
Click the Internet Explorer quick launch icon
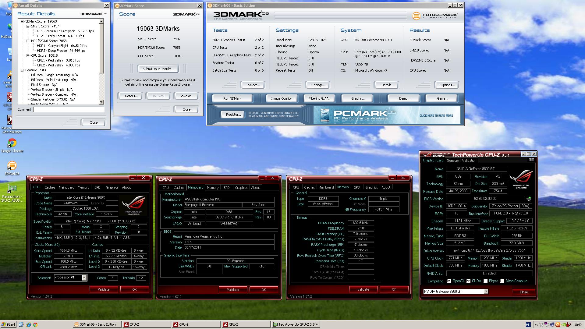click(x=28, y=324)
